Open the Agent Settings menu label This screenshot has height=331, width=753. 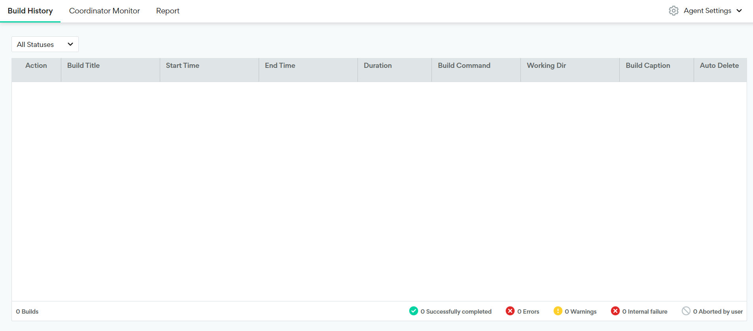tap(707, 11)
